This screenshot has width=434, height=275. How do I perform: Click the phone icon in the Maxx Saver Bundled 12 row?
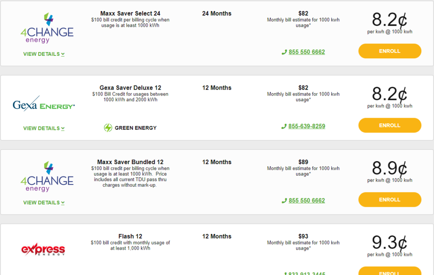[284, 201]
